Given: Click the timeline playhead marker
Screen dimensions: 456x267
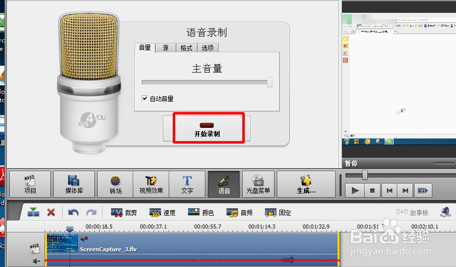Looking at the screenshot, I should pos(70,229).
